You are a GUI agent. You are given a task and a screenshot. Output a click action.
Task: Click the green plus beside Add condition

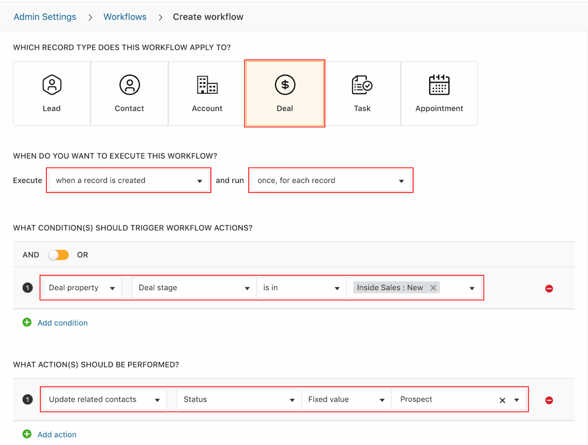27,323
